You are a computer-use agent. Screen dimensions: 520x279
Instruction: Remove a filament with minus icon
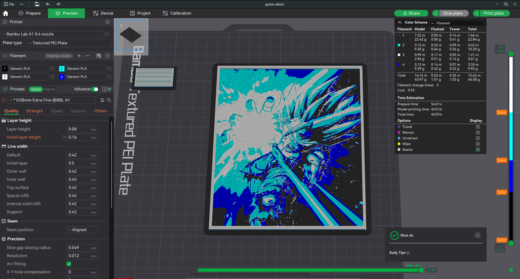coord(88,56)
